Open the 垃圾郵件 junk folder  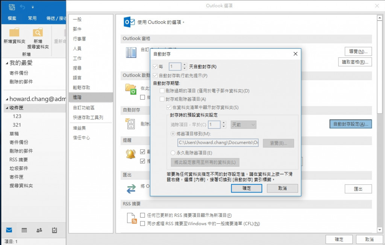click(19, 169)
